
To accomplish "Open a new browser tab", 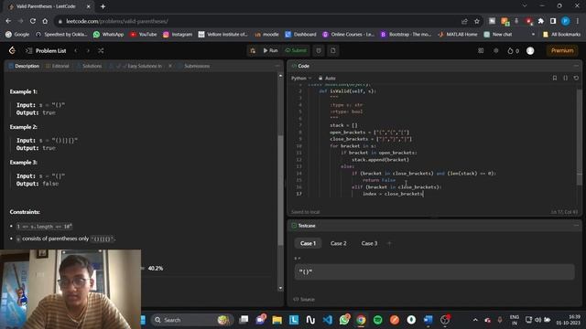I will [103, 6].
